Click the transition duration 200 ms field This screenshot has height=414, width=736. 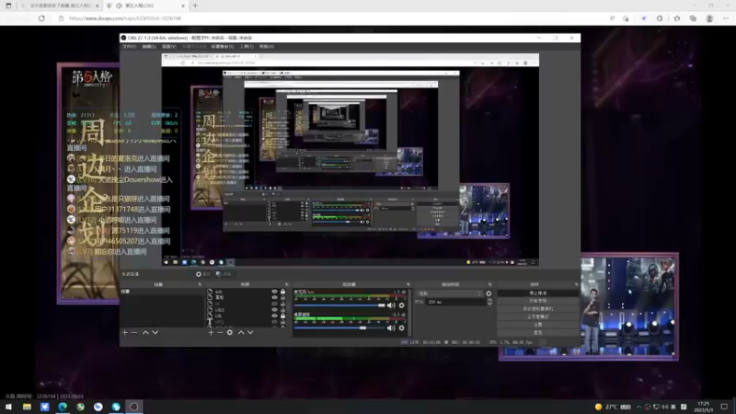(455, 302)
